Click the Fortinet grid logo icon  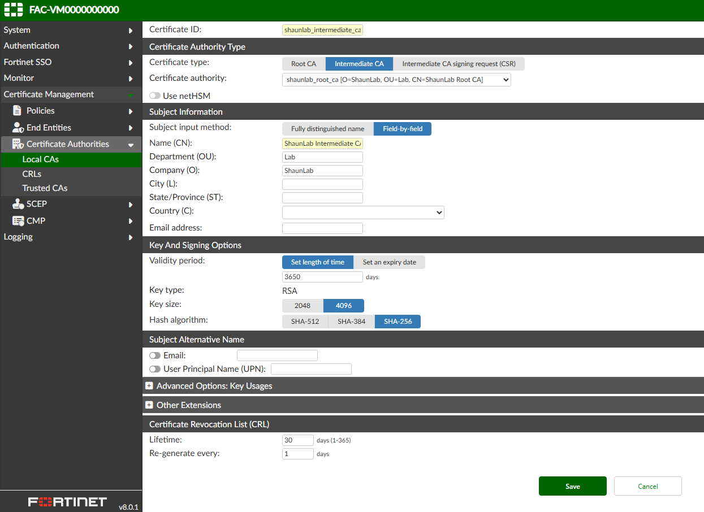[x=14, y=10]
